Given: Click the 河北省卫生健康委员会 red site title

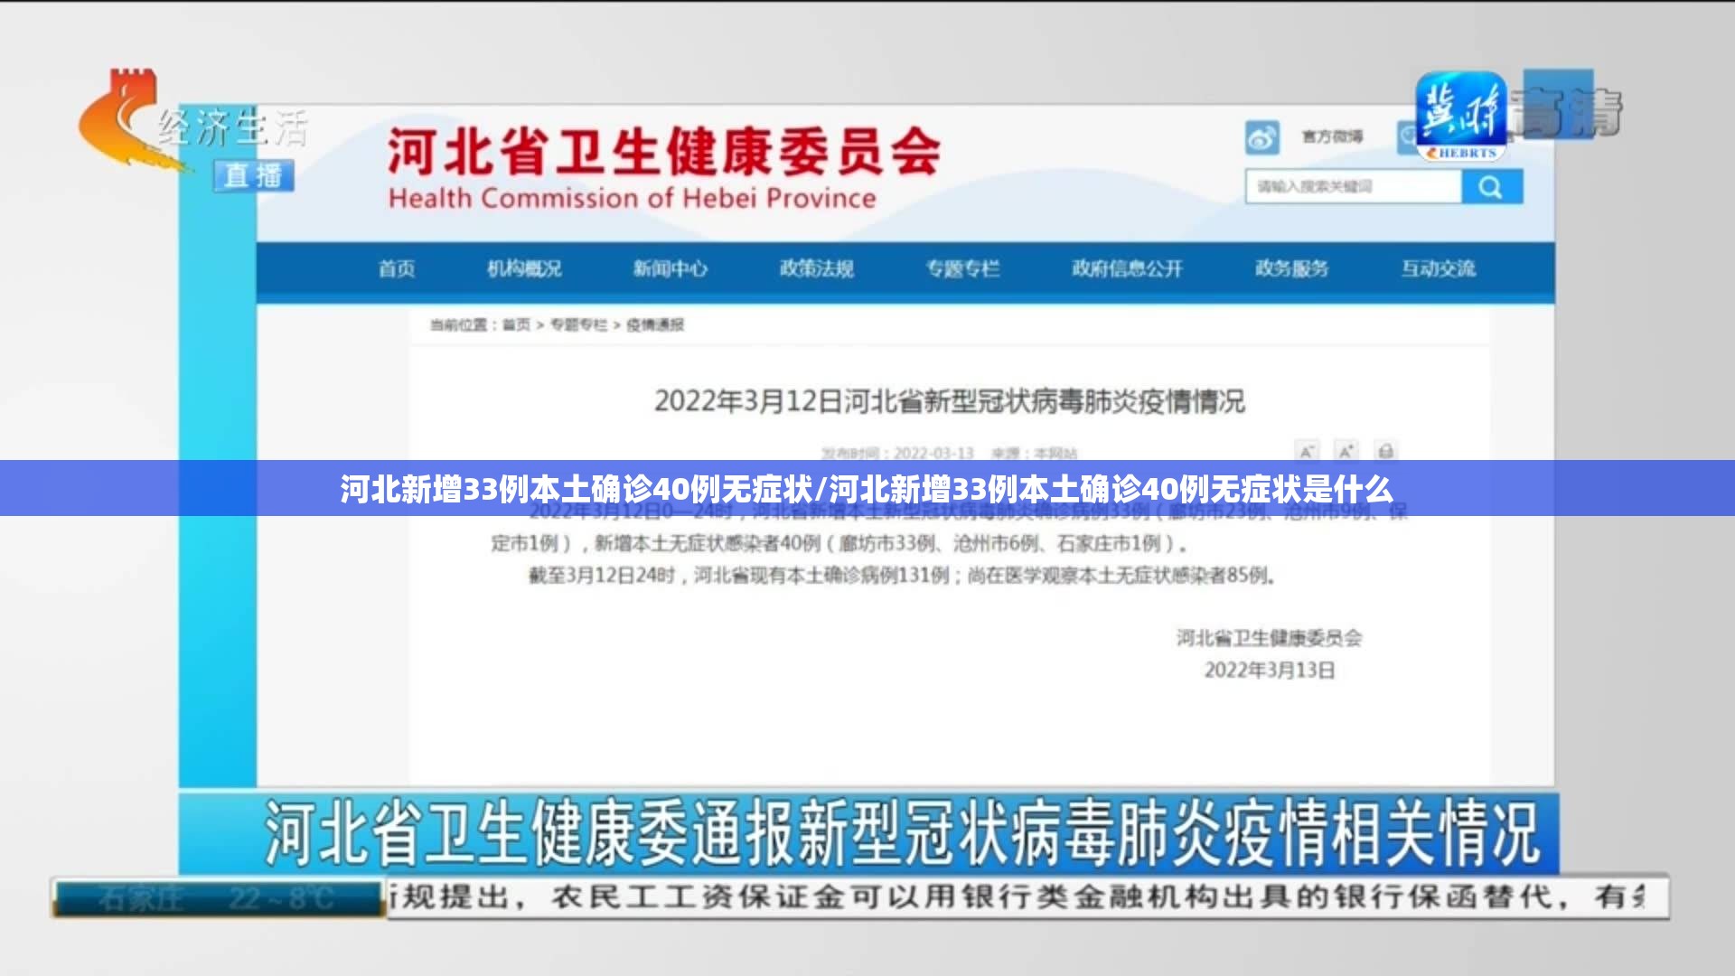Looking at the screenshot, I should pos(664,151).
